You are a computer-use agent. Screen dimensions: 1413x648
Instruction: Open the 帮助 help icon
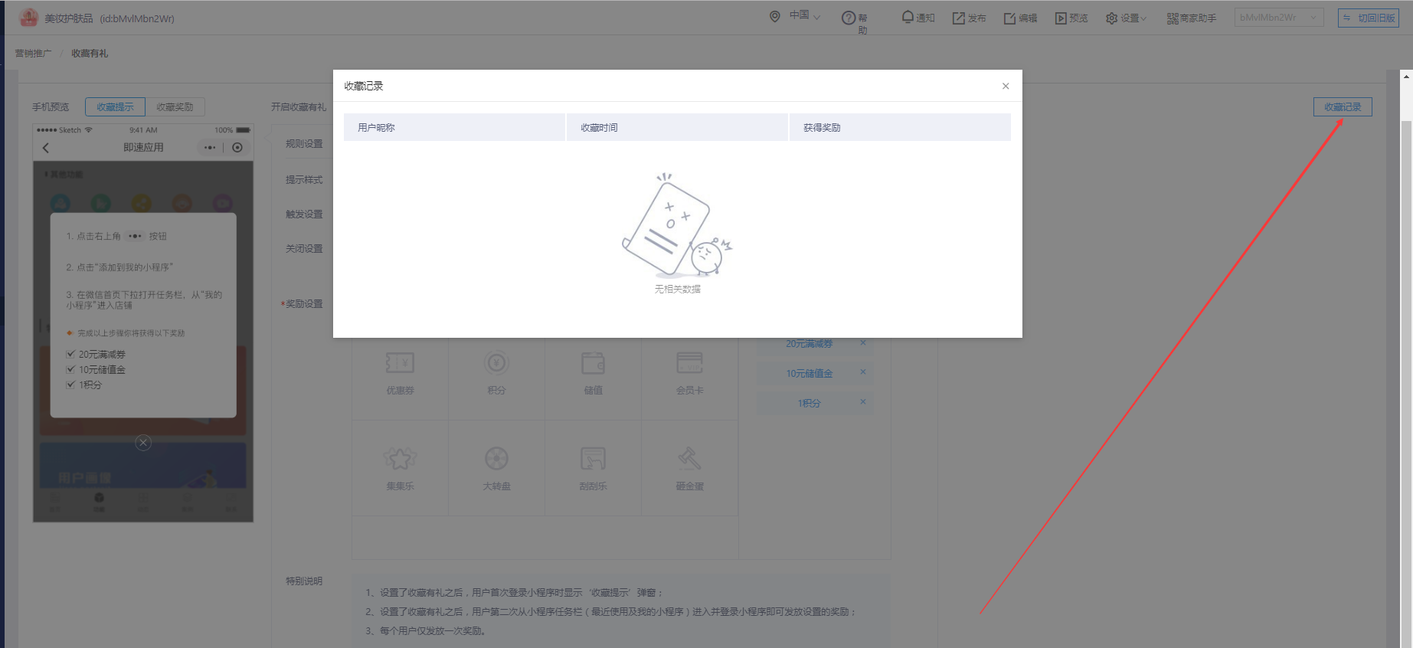coord(849,18)
